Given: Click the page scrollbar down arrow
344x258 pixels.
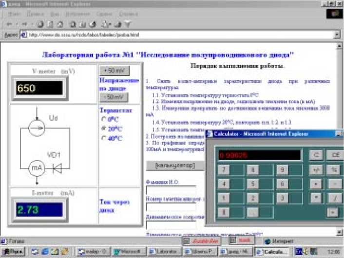Looking at the screenshot, I should 339,232.
